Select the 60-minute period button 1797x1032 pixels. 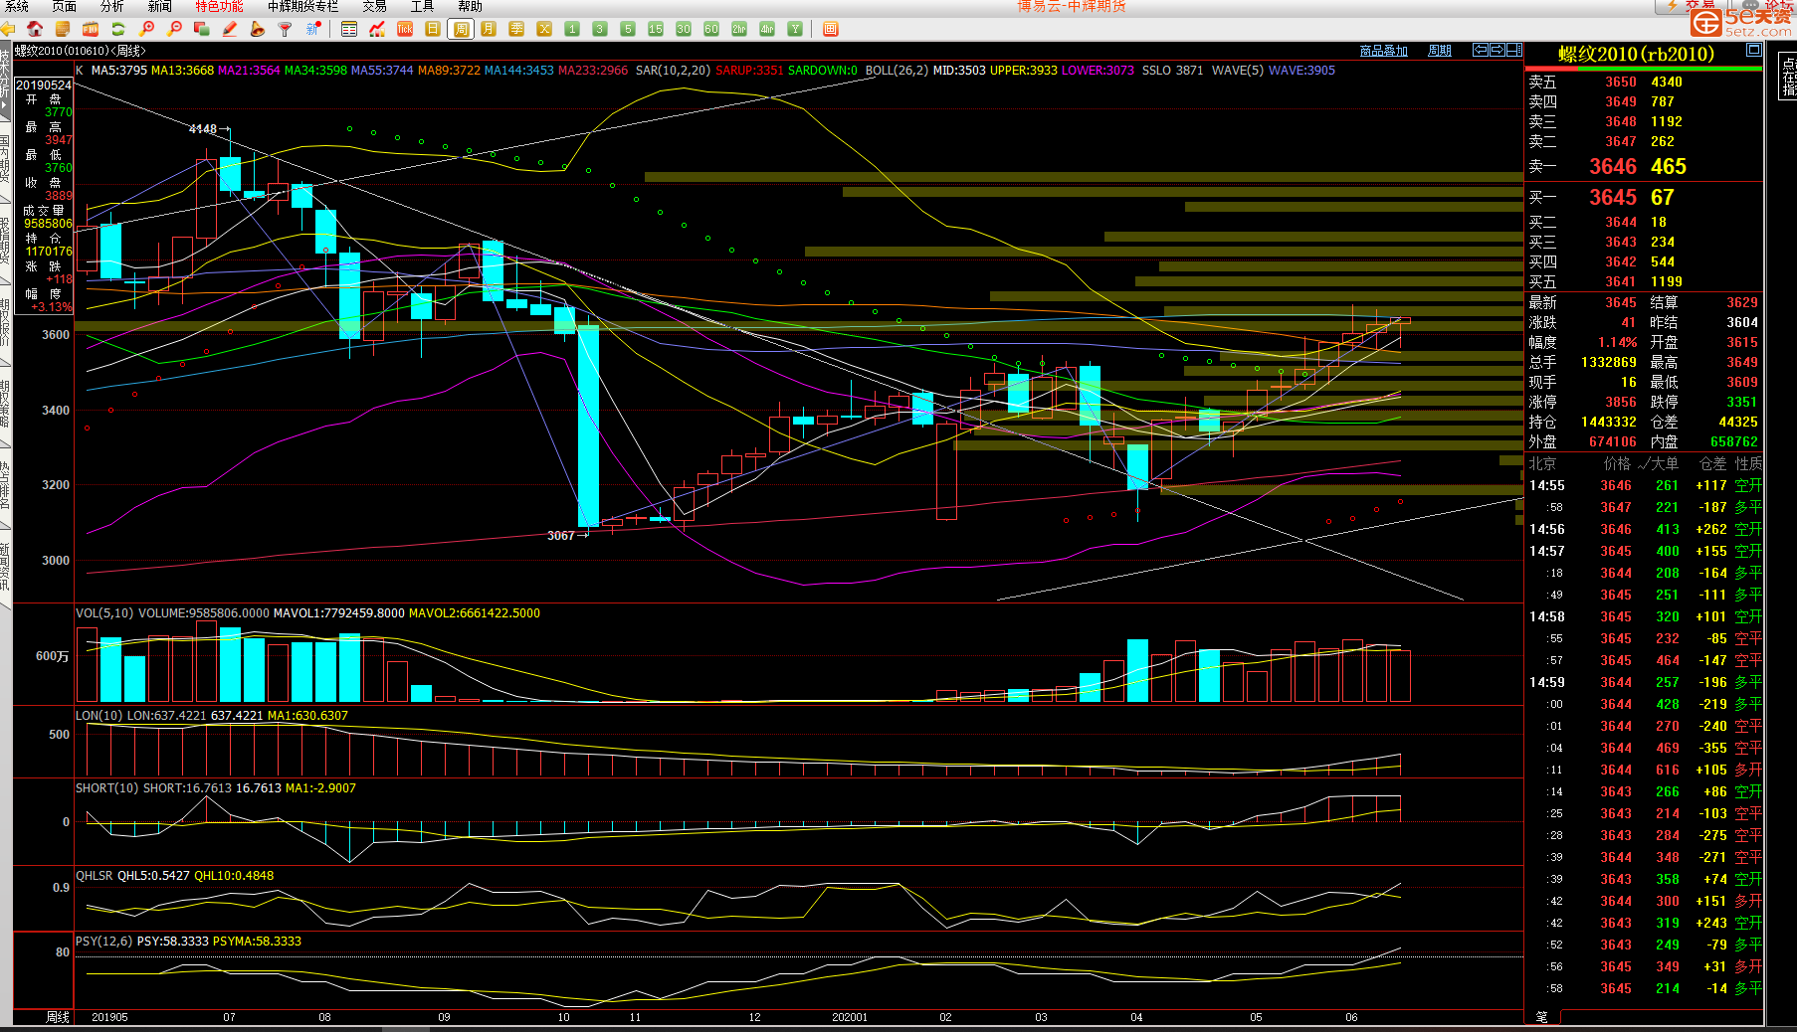click(x=711, y=29)
